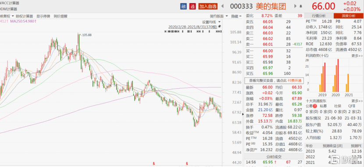Open the WACC计算器 tool

click(10, 3)
